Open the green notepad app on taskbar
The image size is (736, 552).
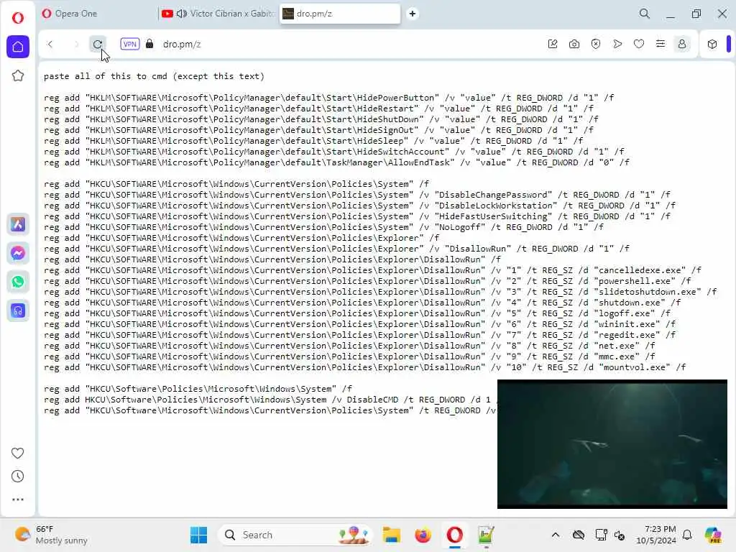486,535
